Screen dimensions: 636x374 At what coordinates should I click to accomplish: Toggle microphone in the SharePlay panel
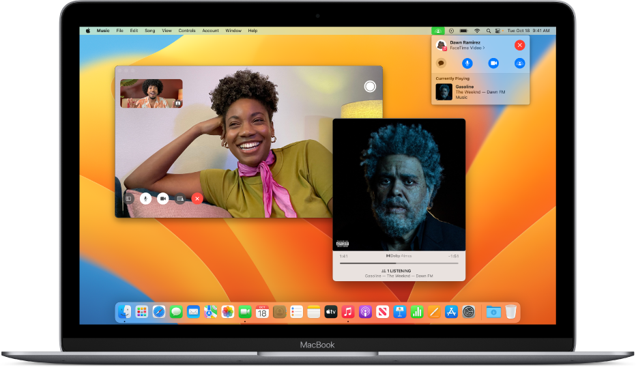(467, 63)
